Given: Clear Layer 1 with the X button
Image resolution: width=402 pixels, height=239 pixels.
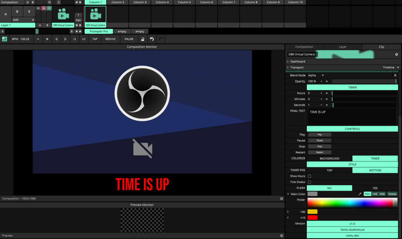Looking at the screenshot, I should (6, 14).
